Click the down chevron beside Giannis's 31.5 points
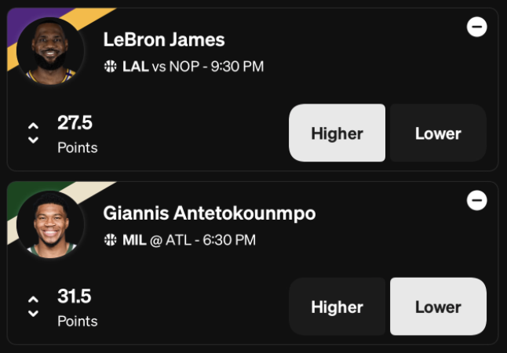 (33, 314)
